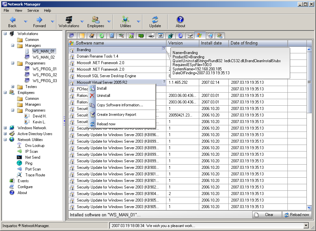The image size is (316, 231).
Task: Click the software list scroll up arrow
Action: (309, 49)
